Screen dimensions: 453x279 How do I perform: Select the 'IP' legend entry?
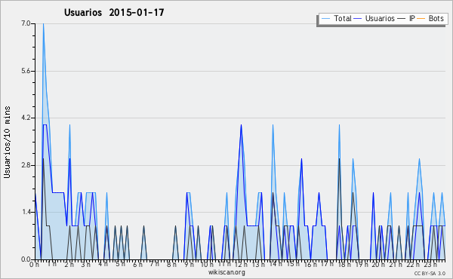pyautogui.click(x=407, y=18)
